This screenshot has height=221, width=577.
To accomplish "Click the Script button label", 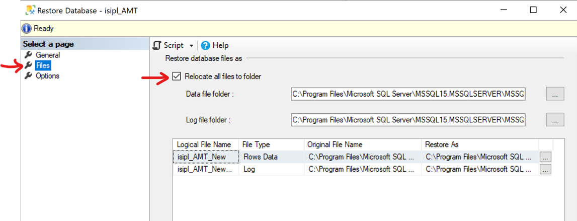I will tap(174, 45).
